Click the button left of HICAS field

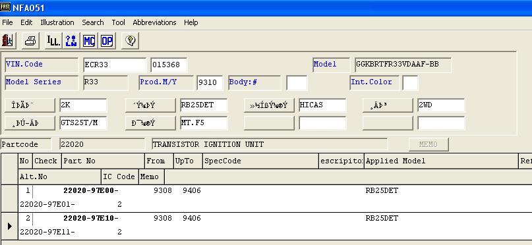269,105
